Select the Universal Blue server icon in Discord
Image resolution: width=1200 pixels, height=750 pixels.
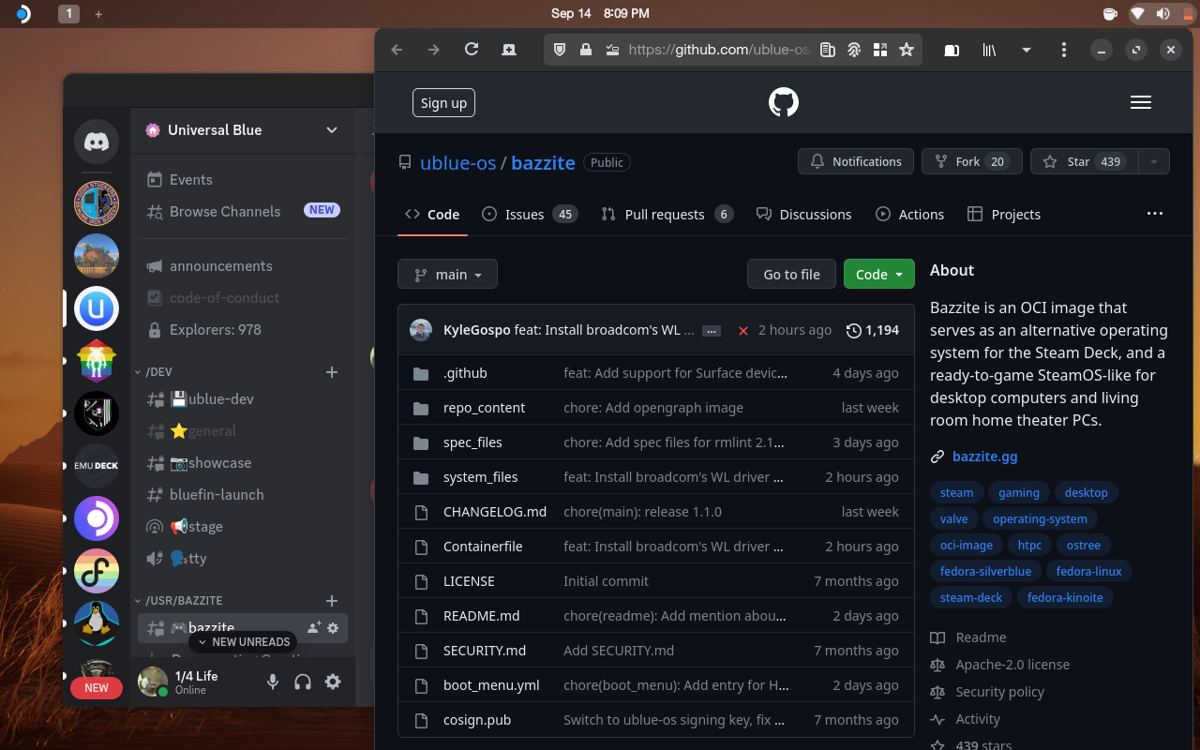[97, 308]
